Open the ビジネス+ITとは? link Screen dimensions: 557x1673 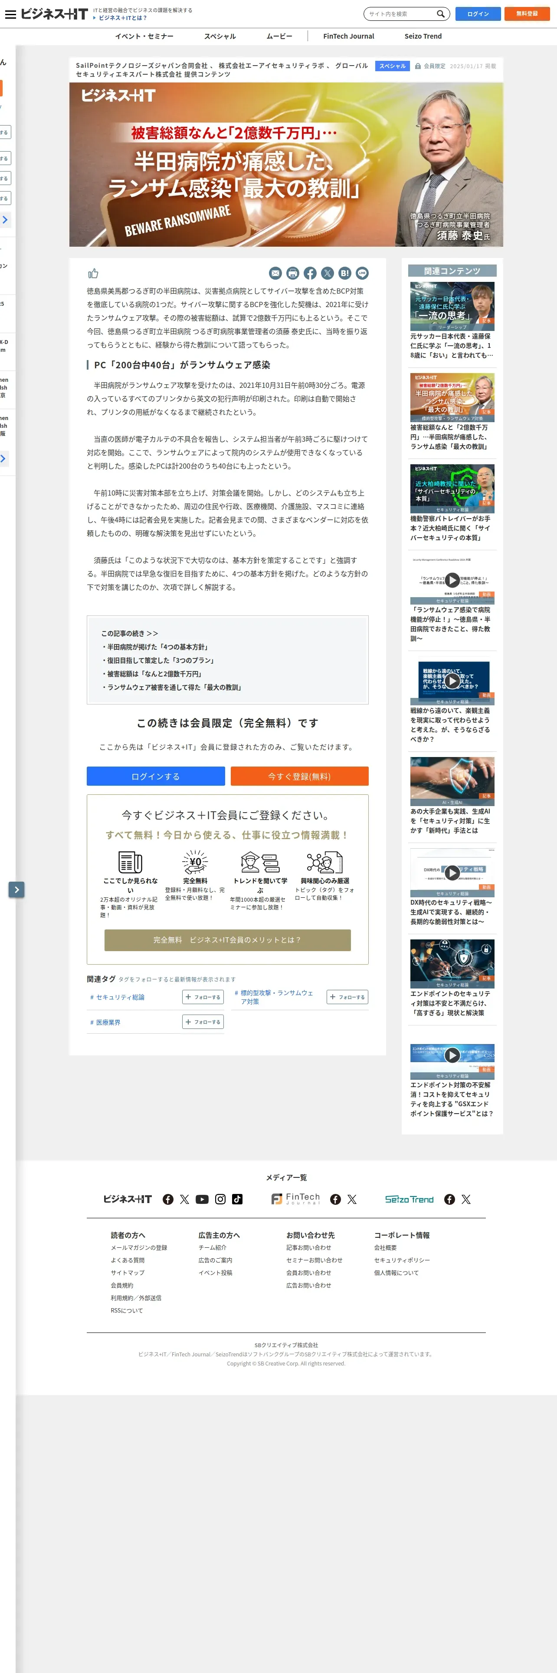tap(123, 18)
